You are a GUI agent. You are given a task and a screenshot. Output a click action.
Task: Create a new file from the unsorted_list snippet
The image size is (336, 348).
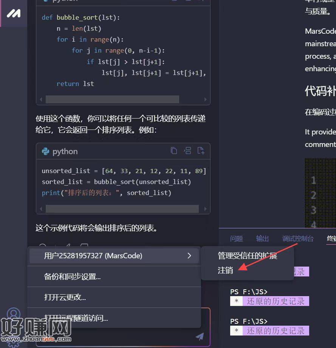click(x=201, y=151)
